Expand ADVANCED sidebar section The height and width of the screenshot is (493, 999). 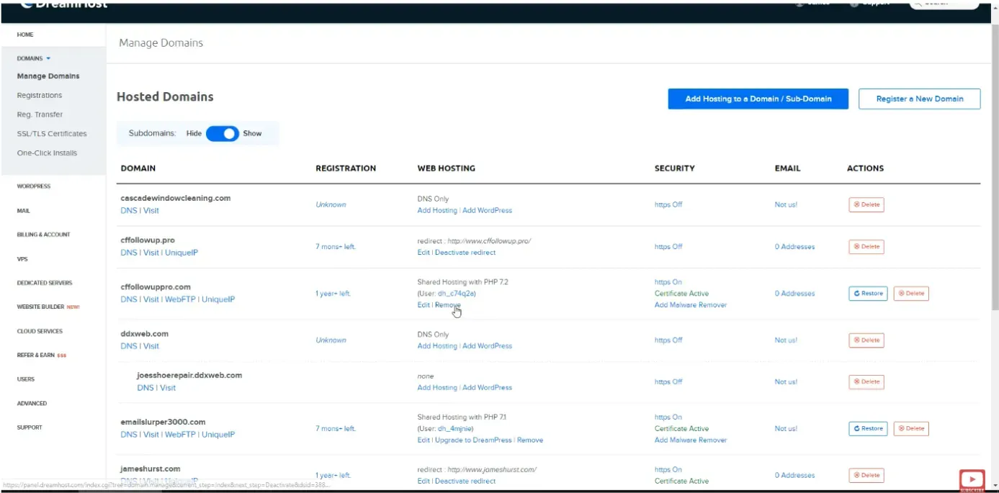click(32, 404)
